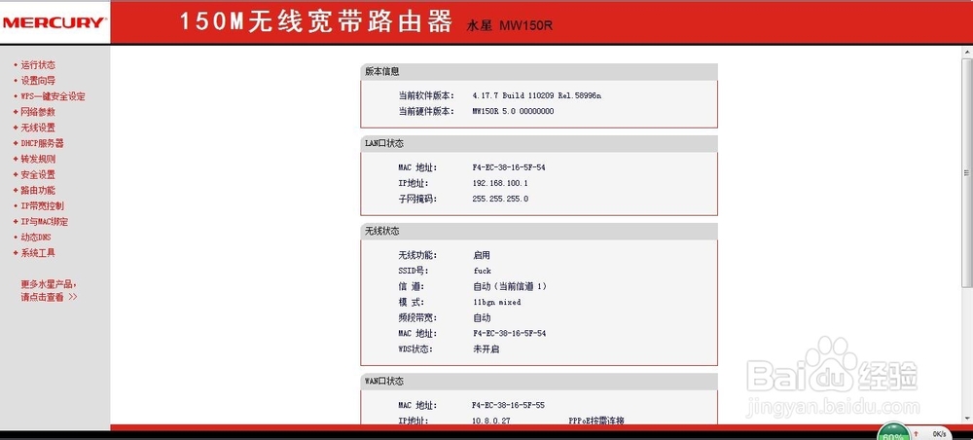The height and width of the screenshot is (440, 973).
Task: Expand the 系统工具 menu
Action: [x=38, y=253]
